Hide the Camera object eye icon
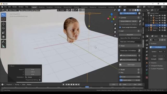 (x=162, y=28)
